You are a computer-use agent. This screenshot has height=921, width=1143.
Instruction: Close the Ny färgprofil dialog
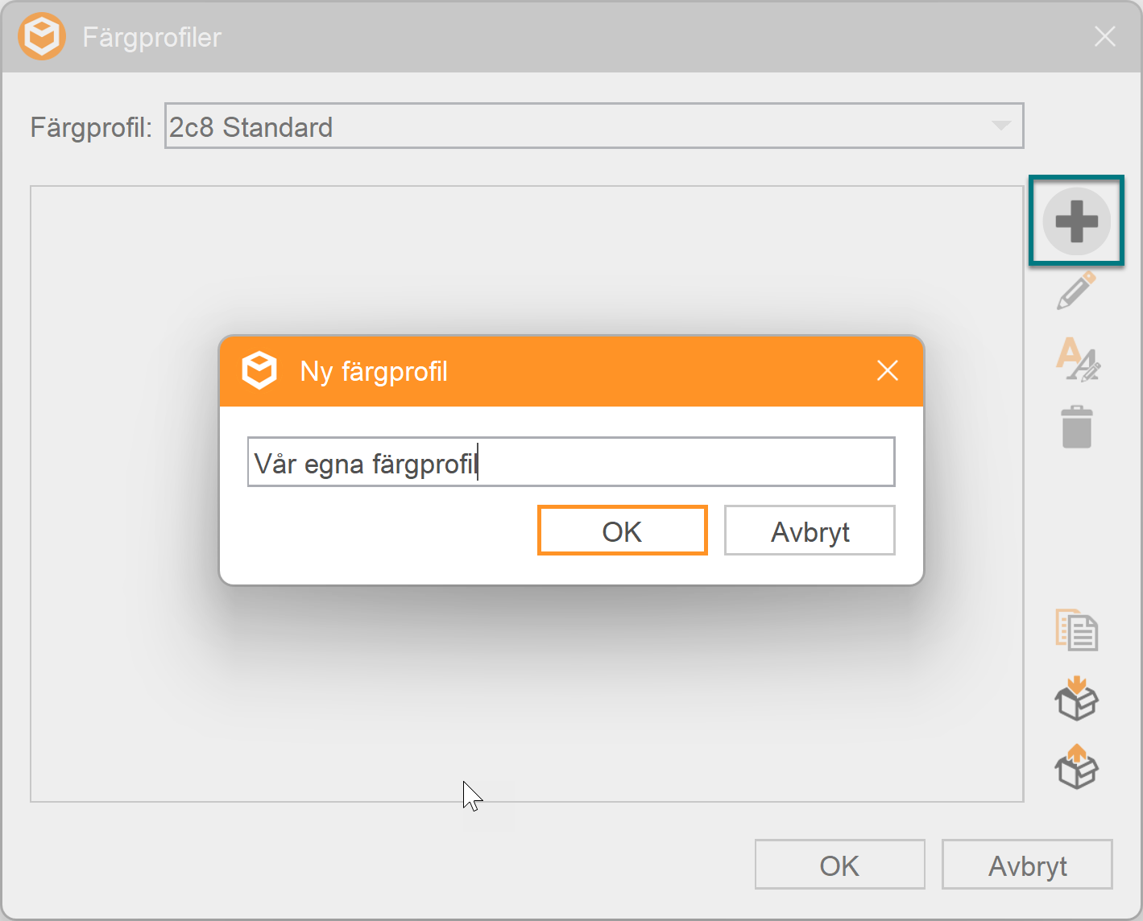887,371
